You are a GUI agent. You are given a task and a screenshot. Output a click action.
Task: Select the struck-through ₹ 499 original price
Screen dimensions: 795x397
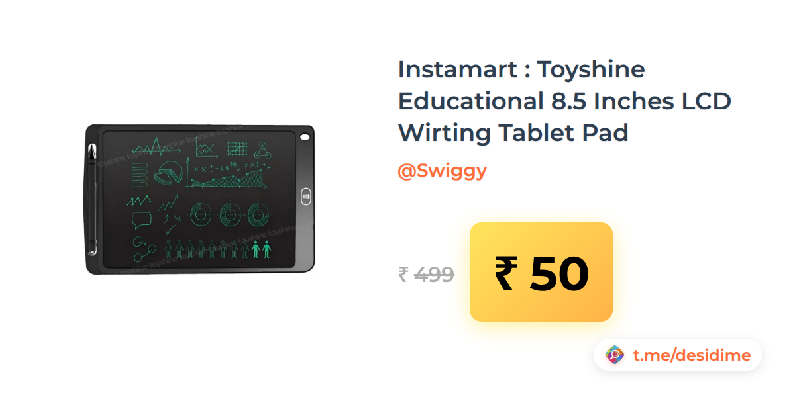coord(426,274)
